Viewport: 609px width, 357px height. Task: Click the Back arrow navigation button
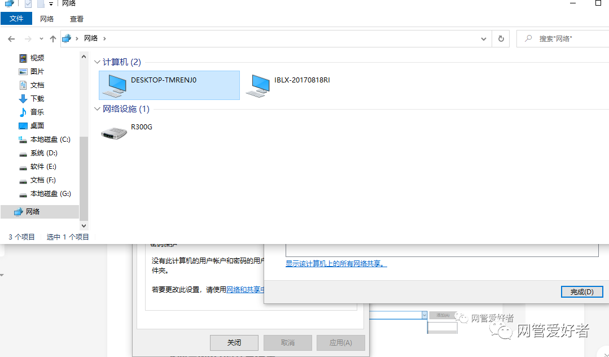11,39
